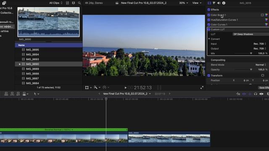Toggle the browser list view icon
This screenshot has width=269, height=151.
pyautogui.click(x=67, y=3)
